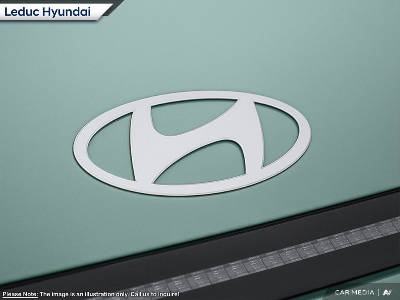Click the CAR MEDIA text

click(354, 292)
